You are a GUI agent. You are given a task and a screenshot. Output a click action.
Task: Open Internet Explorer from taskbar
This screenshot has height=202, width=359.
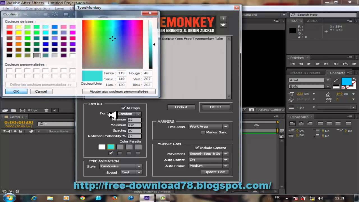34,198
